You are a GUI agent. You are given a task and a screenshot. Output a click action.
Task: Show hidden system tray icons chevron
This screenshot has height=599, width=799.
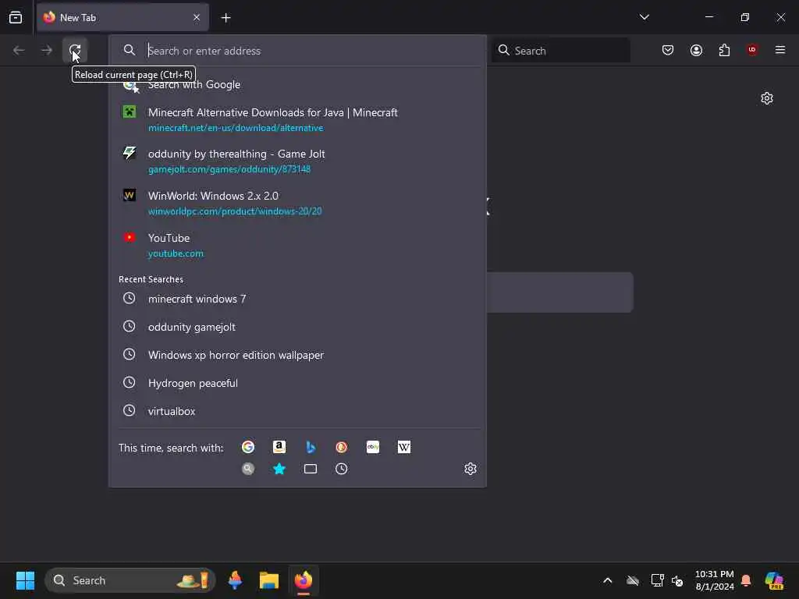click(x=607, y=580)
